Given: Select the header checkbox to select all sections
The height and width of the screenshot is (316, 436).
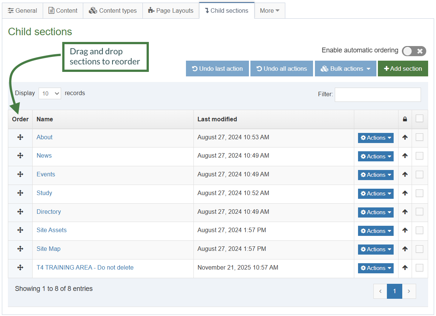Looking at the screenshot, I should pyautogui.click(x=420, y=118).
